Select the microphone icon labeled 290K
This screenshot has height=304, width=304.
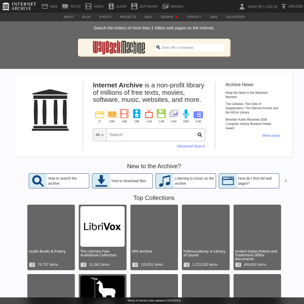[186, 113]
